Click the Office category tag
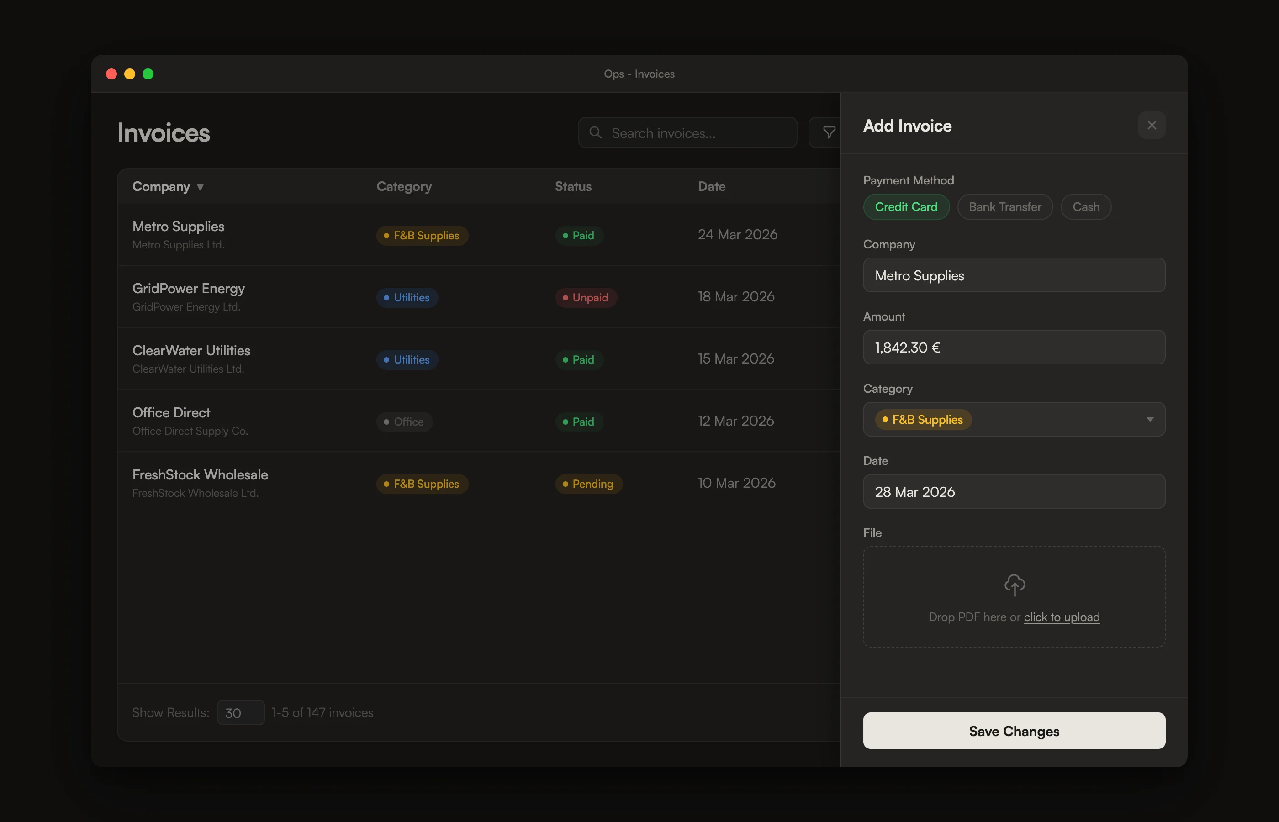The width and height of the screenshot is (1279, 822). (404, 422)
